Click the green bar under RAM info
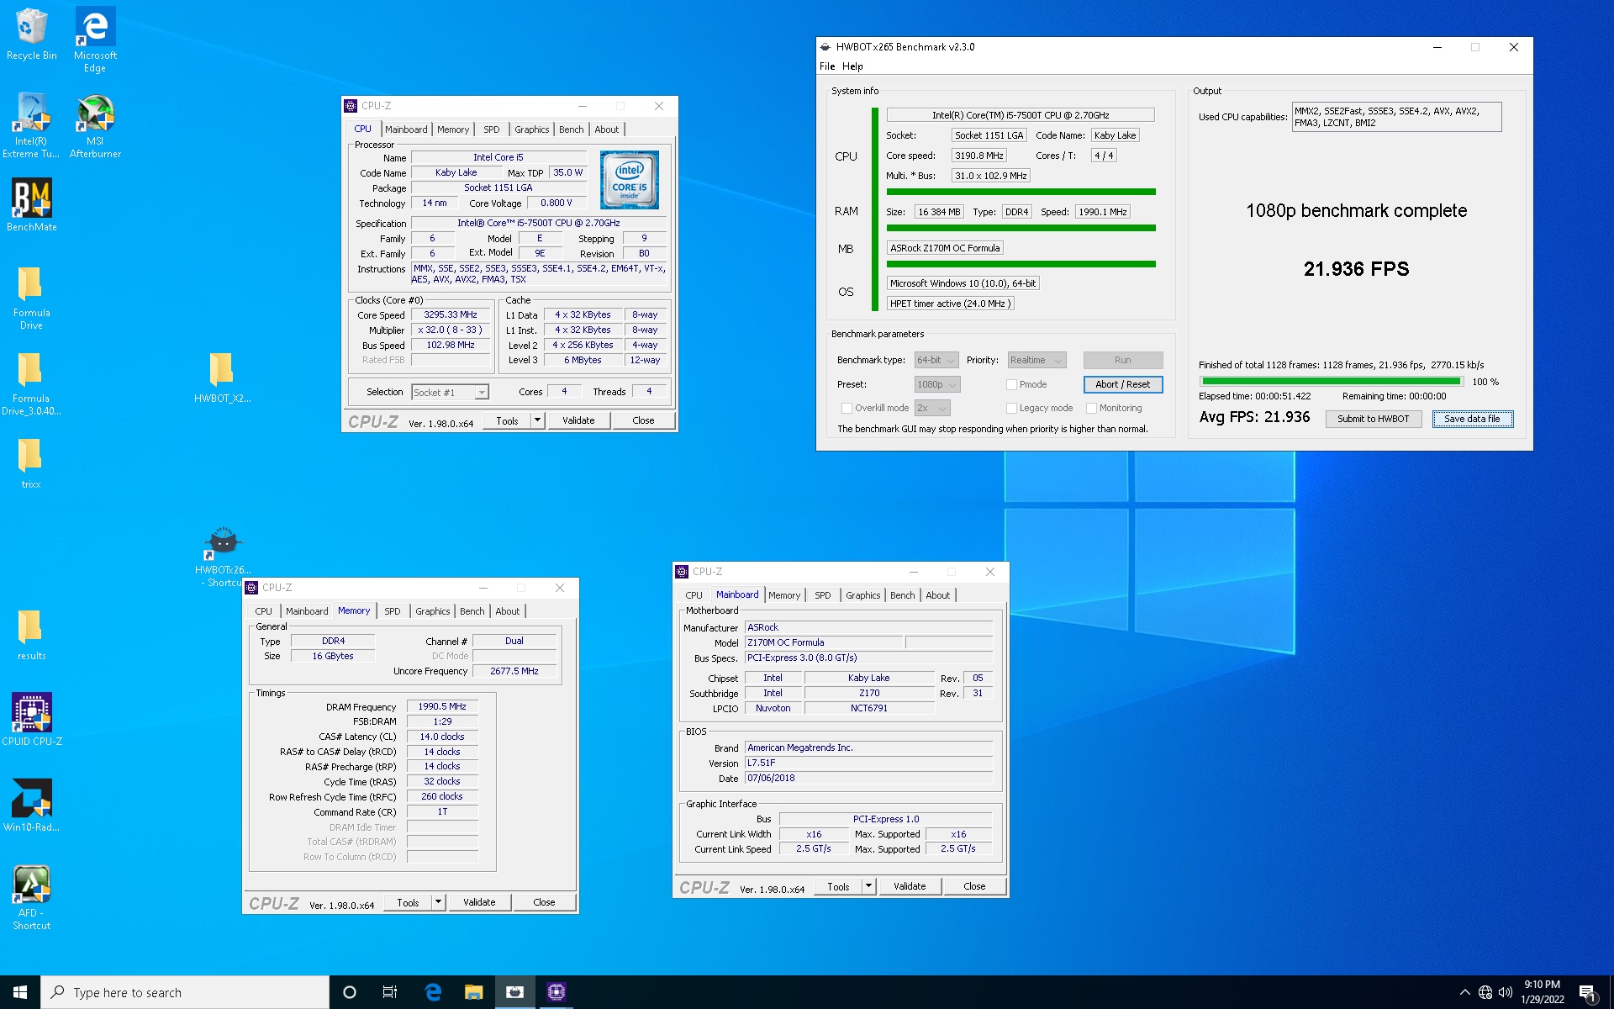The image size is (1614, 1009). click(x=1021, y=228)
